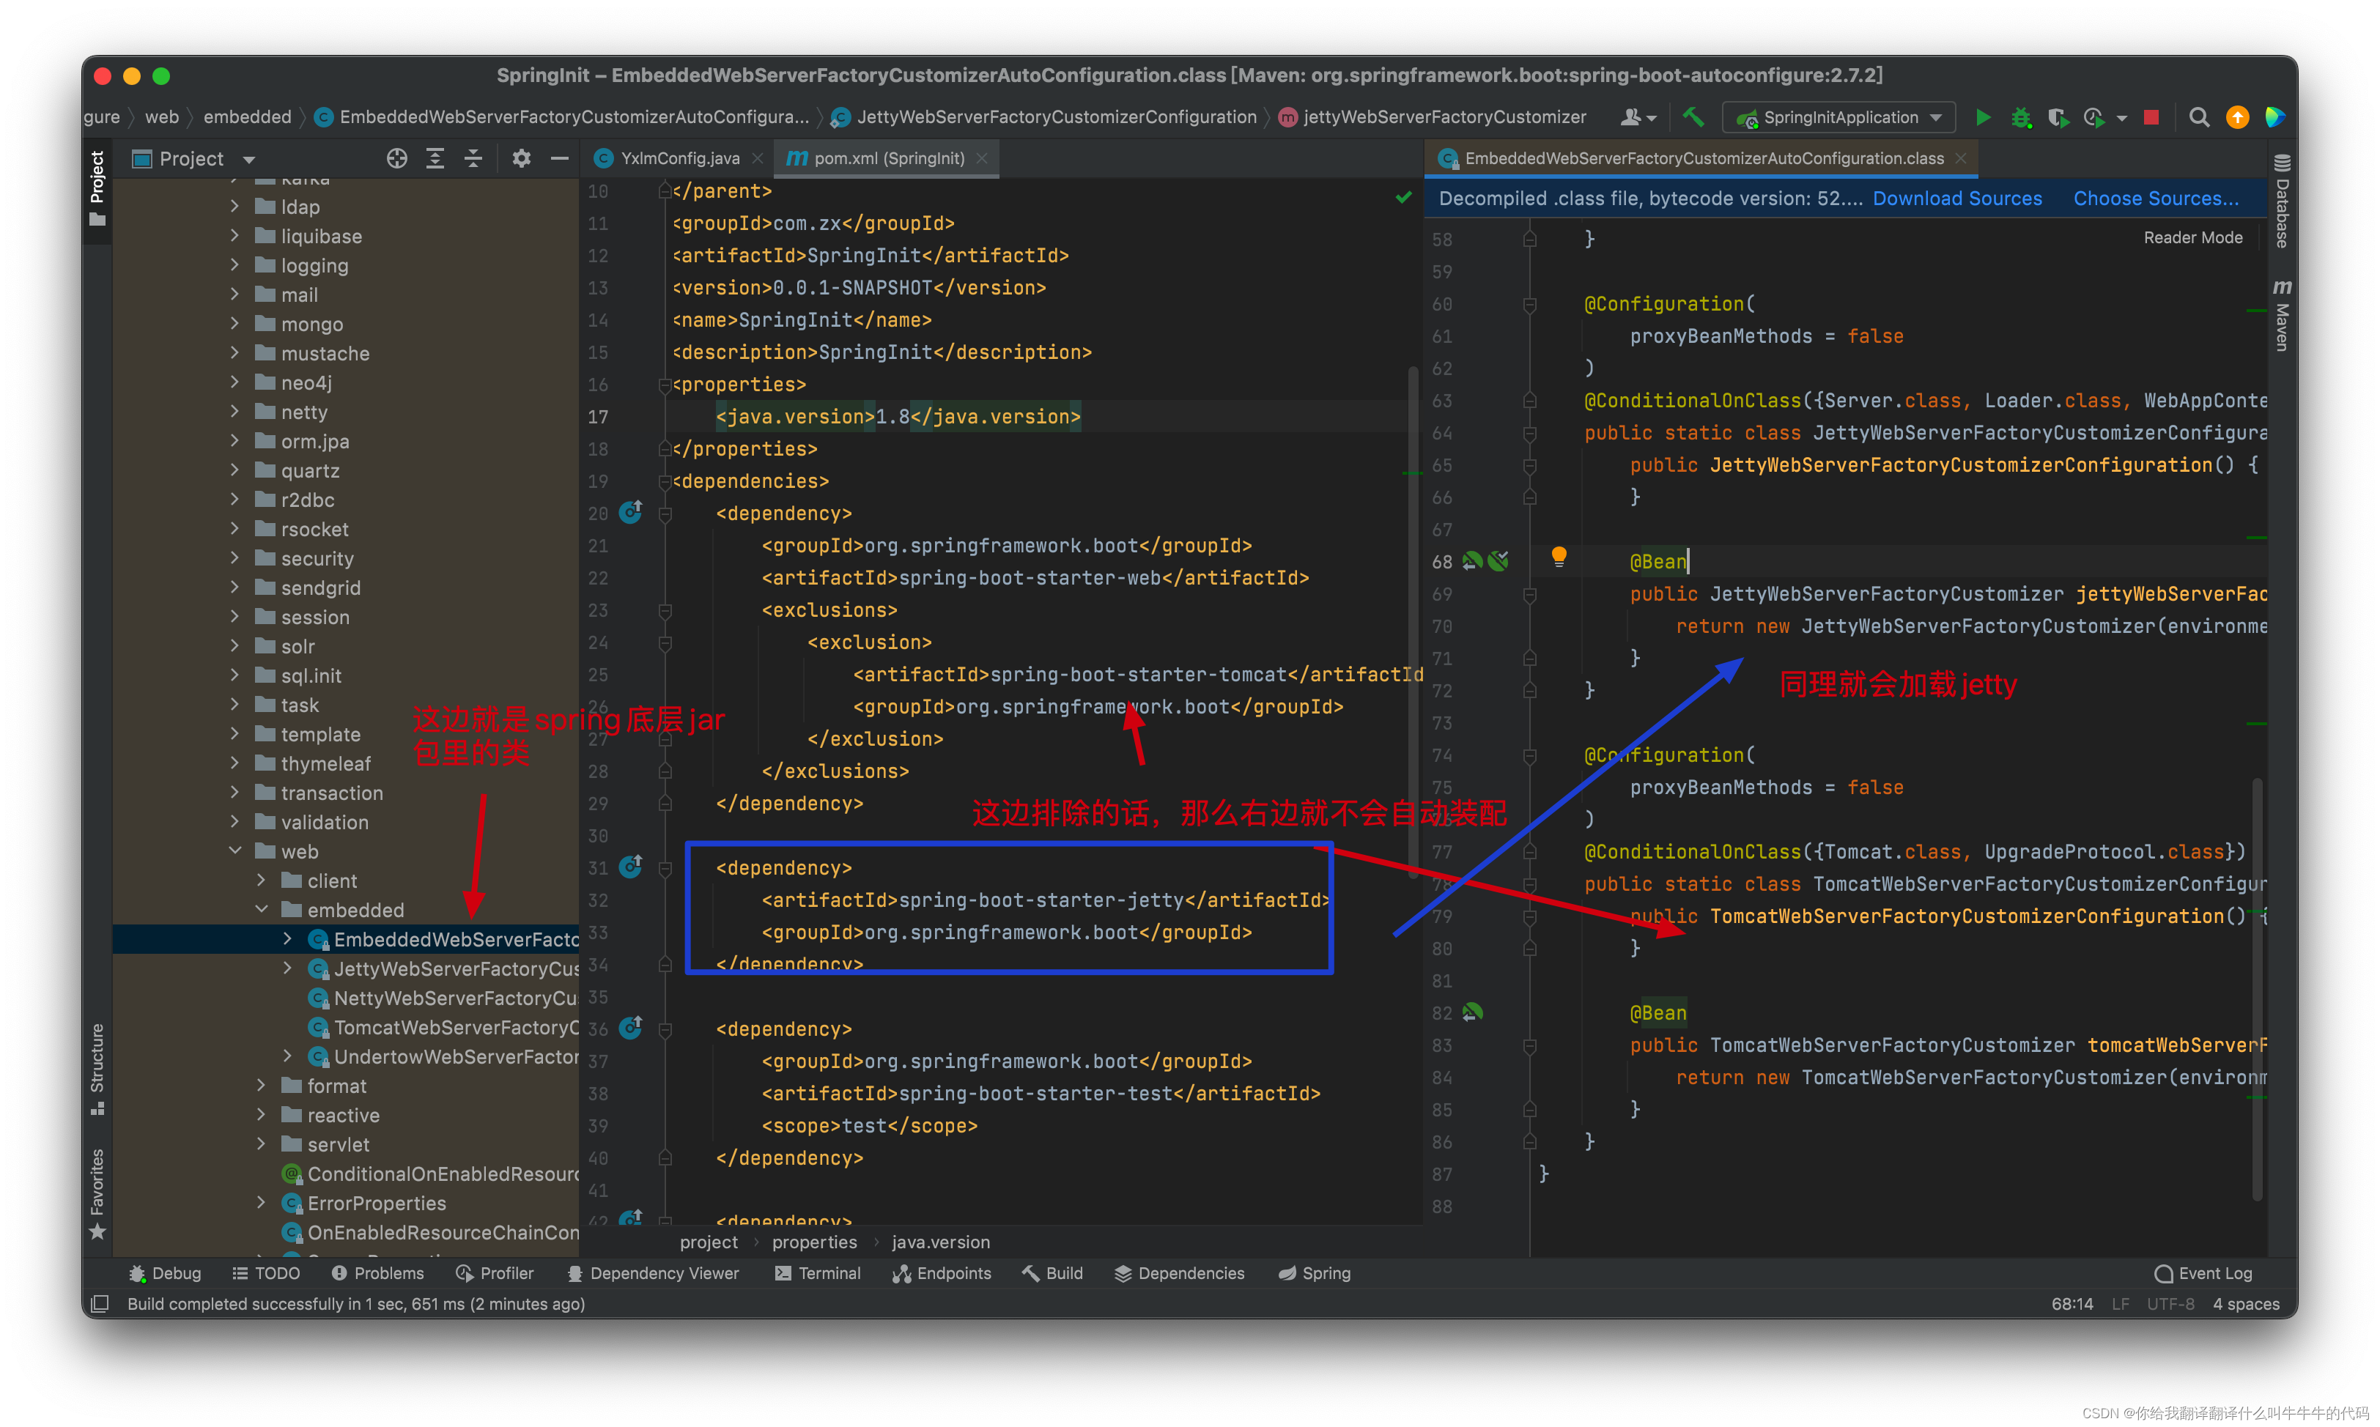Open the Maven side panel
Image resolution: width=2380 pixels, height=1427 pixels.
pyautogui.click(x=2282, y=316)
